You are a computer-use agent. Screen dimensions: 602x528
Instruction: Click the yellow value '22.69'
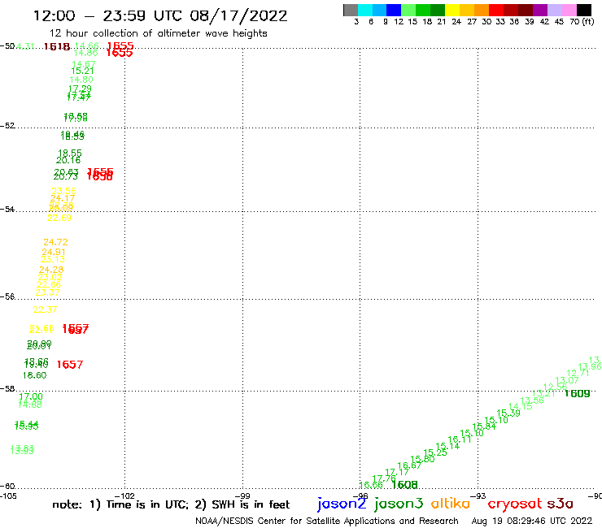point(59,218)
